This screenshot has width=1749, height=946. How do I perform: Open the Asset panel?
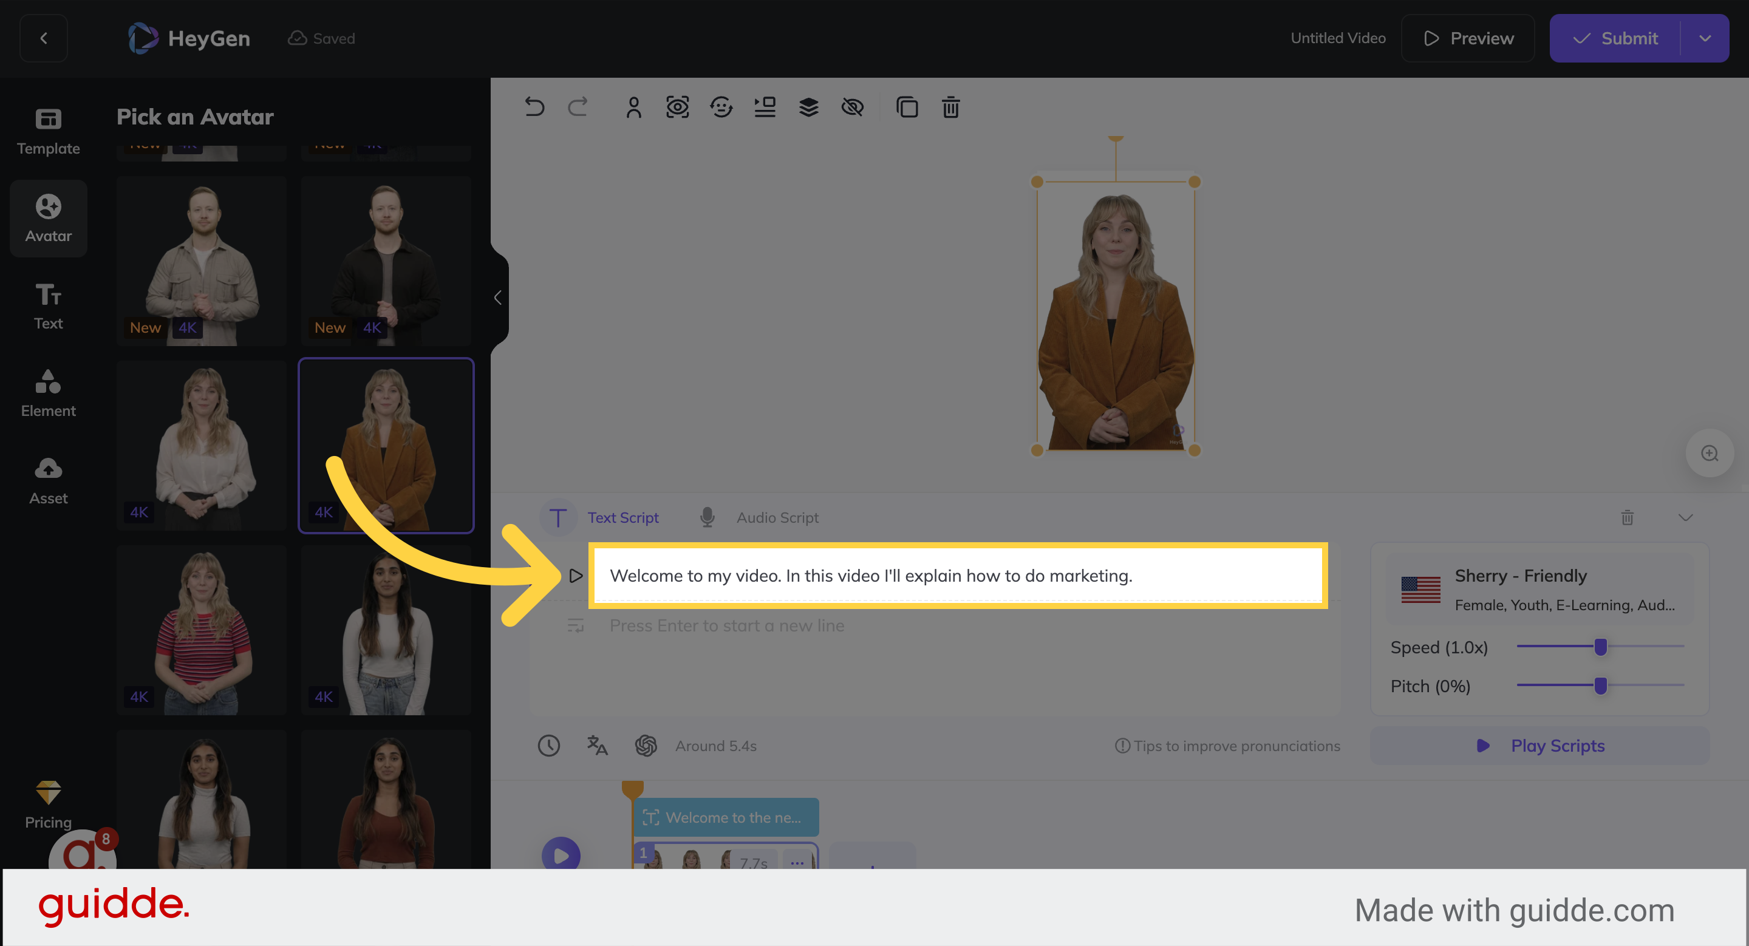pyautogui.click(x=47, y=480)
